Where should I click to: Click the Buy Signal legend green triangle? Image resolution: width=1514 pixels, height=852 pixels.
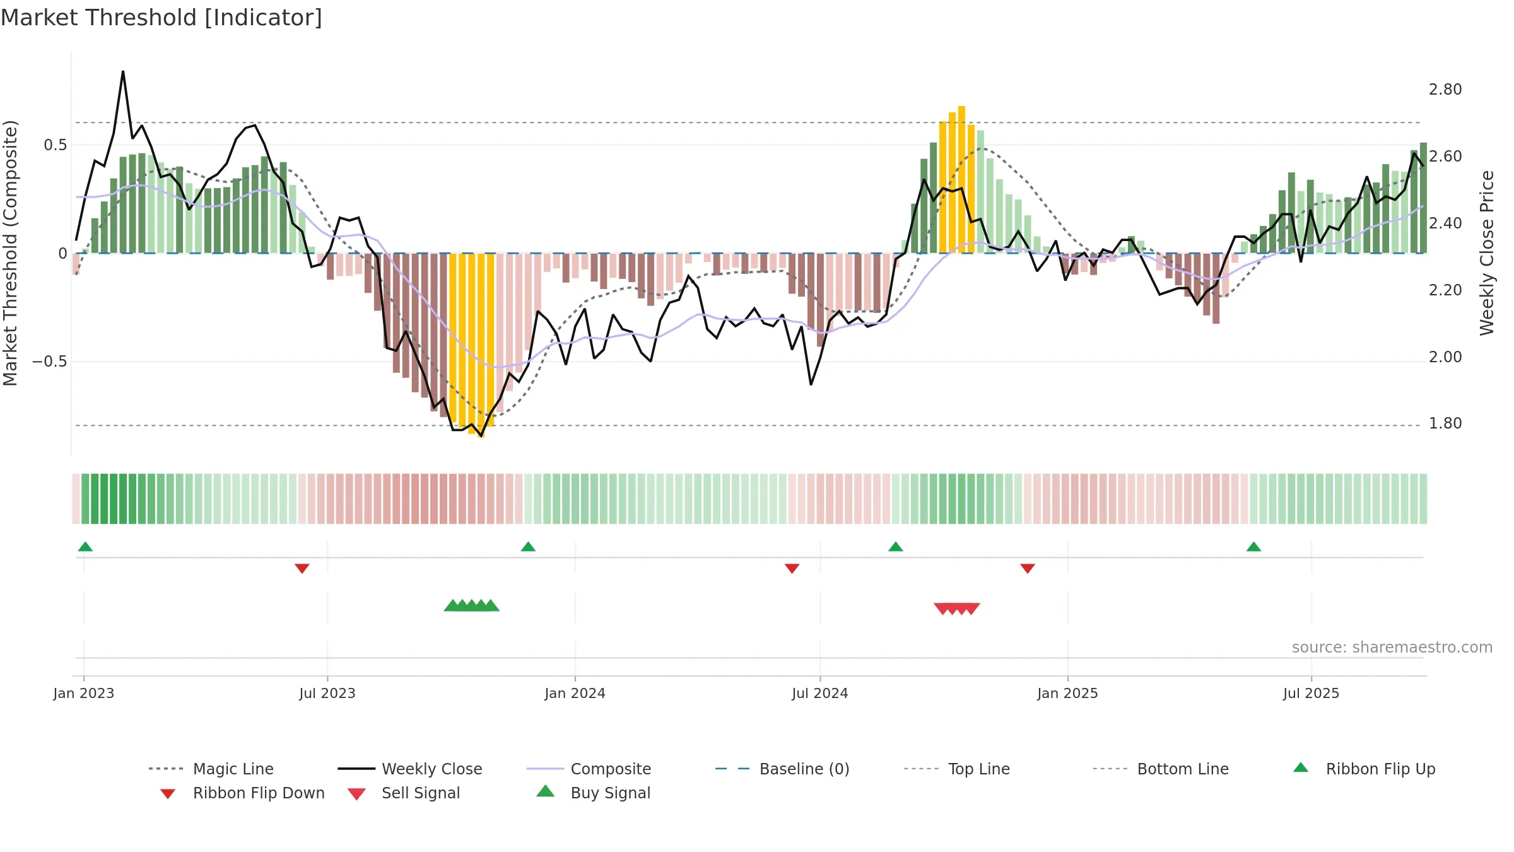(546, 791)
